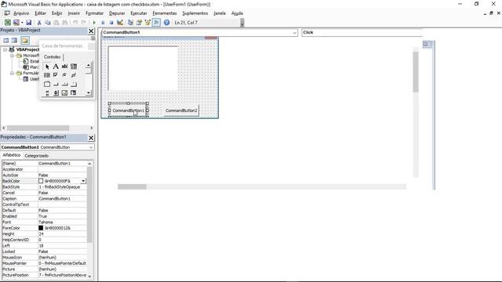This screenshot has width=502, height=282.
Task: Click the Break (pause) icon
Action: point(103,23)
